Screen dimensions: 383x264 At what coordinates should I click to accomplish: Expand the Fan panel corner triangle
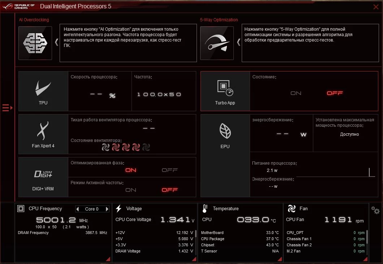click(366, 259)
